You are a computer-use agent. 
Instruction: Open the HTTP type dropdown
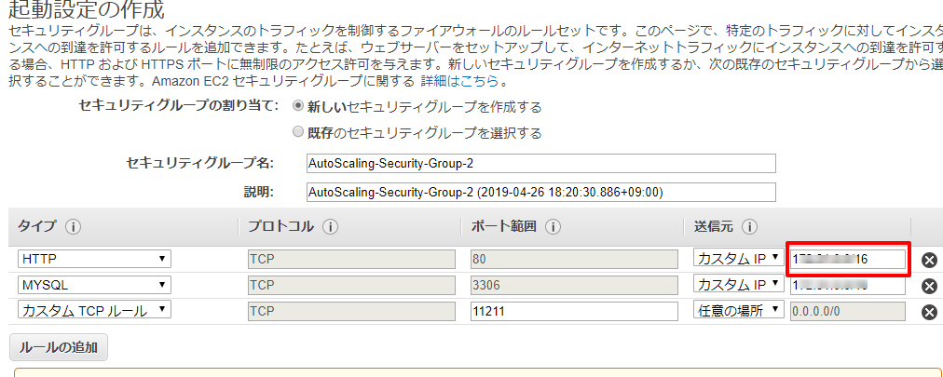94,259
